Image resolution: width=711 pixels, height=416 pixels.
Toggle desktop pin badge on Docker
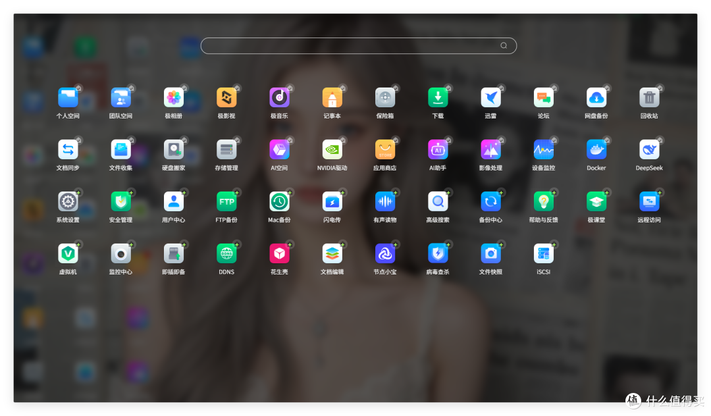coord(607,140)
